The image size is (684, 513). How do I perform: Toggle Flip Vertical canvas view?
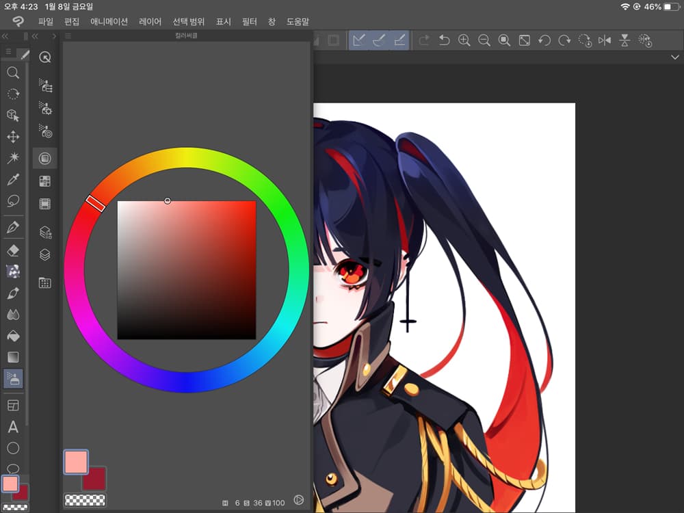pos(624,40)
